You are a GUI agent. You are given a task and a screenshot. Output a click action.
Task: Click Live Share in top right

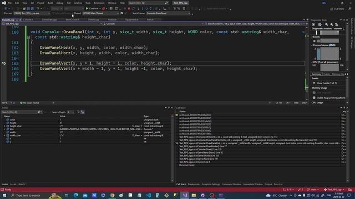click(x=337, y=9)
